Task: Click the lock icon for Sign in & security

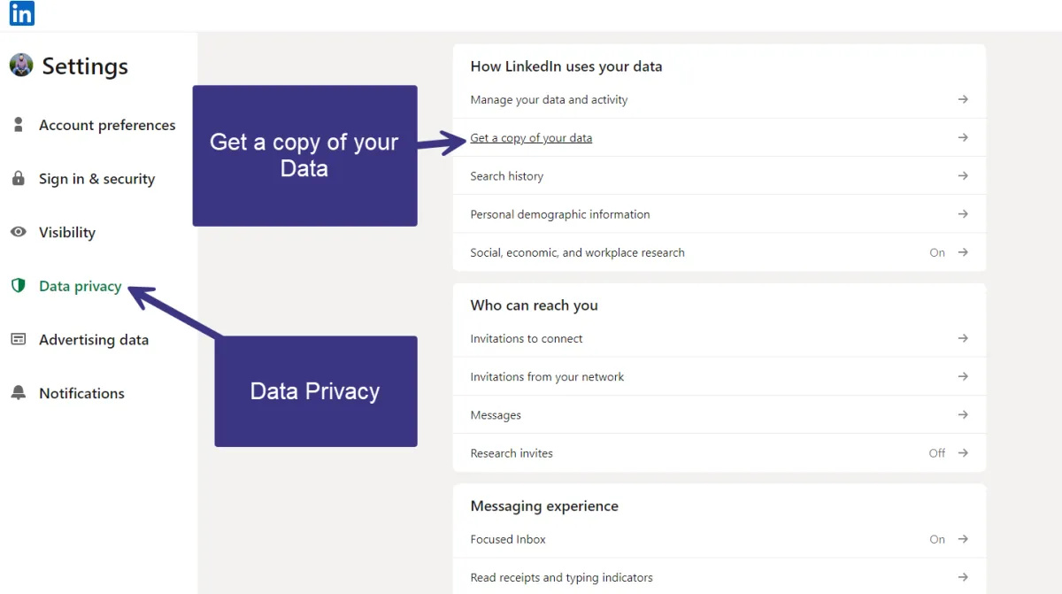Action: (18, 179)
